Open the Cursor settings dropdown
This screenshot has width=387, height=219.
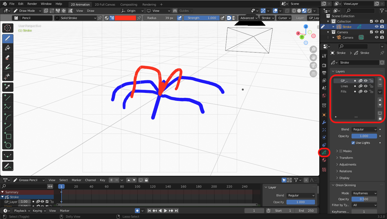click(x=284, y=18)
